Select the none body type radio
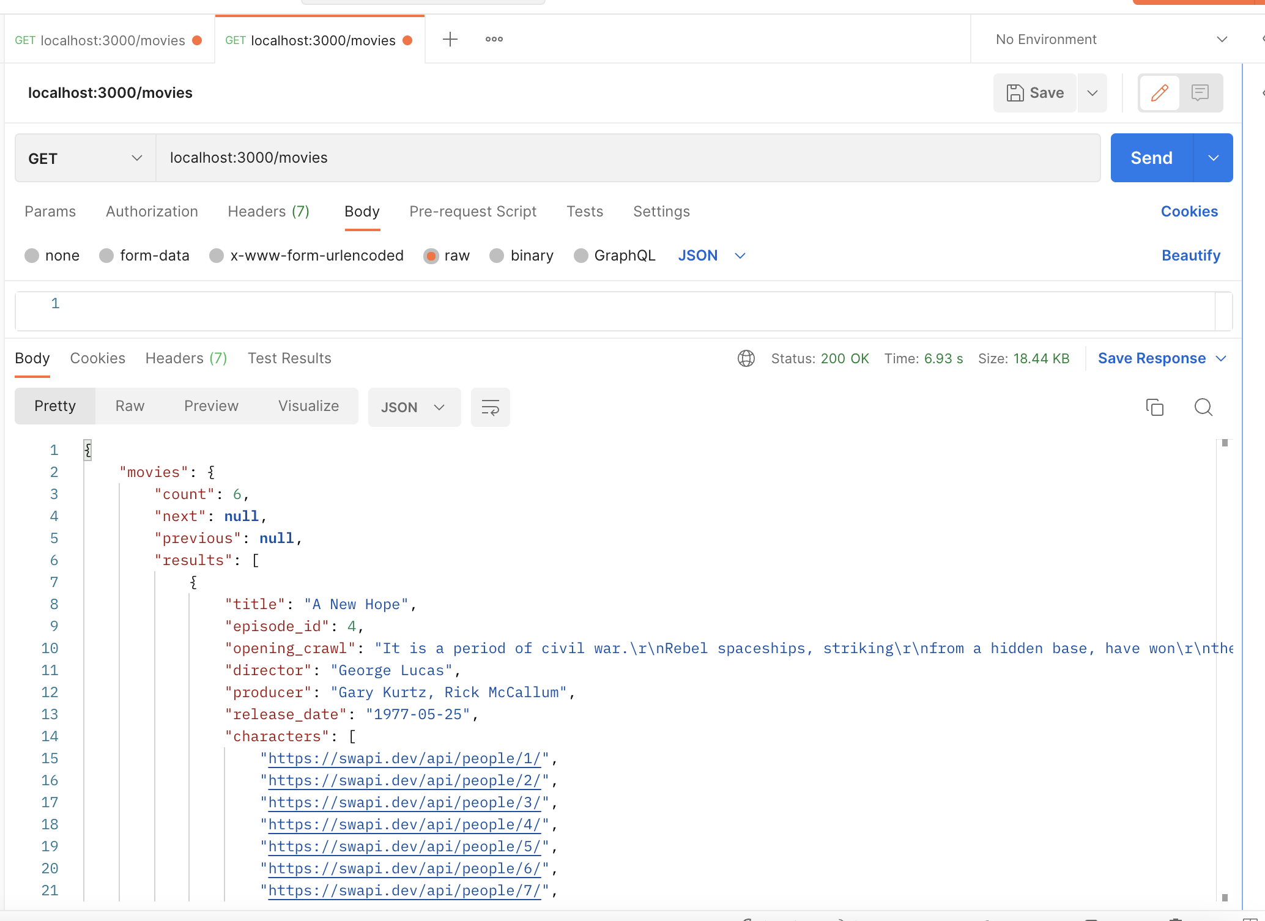Image resolution: width=1265 pixels, height=921 pixels. [32, 256]
